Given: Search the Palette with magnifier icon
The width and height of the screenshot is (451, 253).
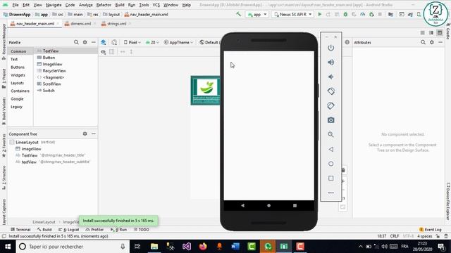Looking at the screenshot, I should tap(76, 42).
